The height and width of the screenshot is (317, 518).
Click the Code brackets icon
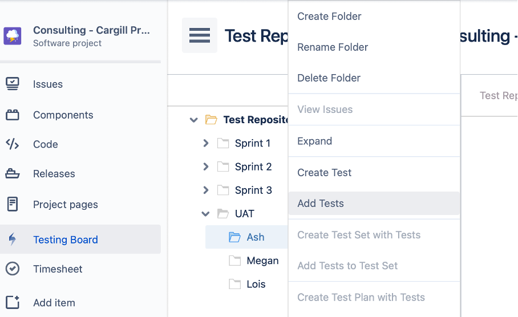pyautogui.click(x=13, y=144)
